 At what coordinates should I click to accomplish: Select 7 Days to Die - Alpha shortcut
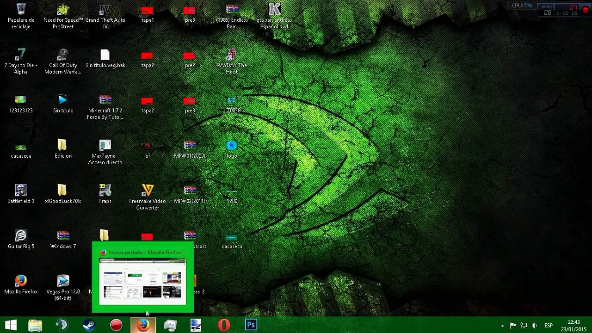[21, 62]
